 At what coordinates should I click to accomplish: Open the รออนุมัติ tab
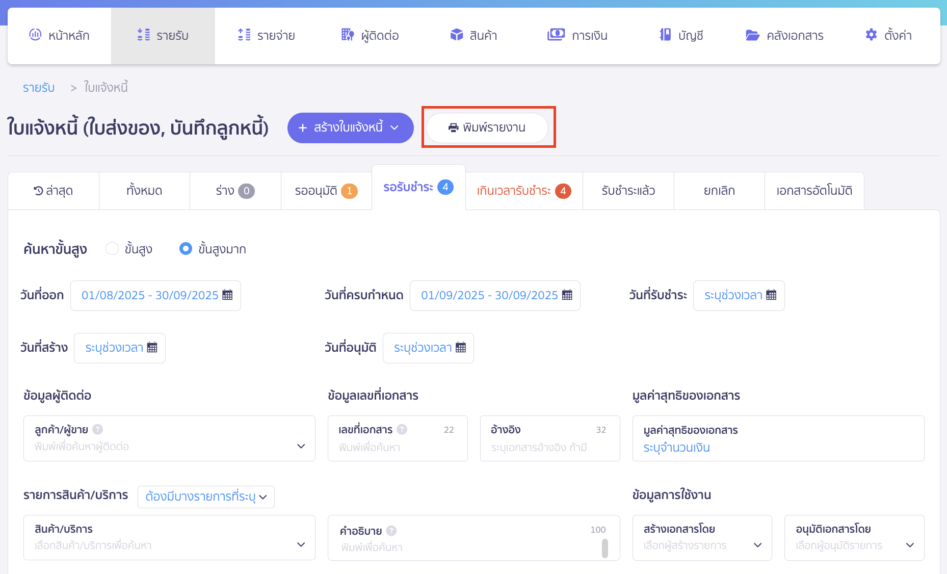tap(326, 191)
